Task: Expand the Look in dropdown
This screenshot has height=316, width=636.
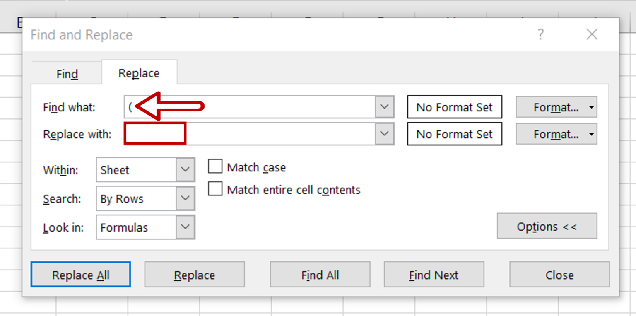Action: [x=185, y=227]
